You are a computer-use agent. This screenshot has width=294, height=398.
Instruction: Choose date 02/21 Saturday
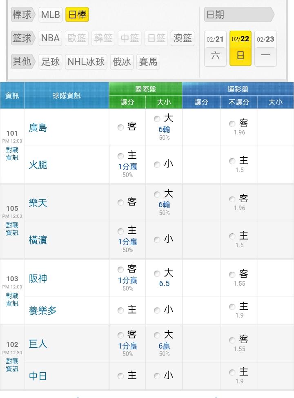(215, 48)
